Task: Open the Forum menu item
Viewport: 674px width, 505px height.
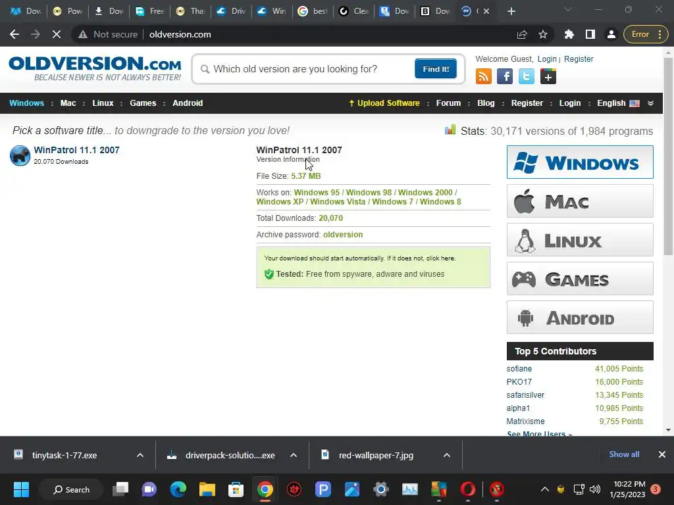Action: (x=448, y=103)
